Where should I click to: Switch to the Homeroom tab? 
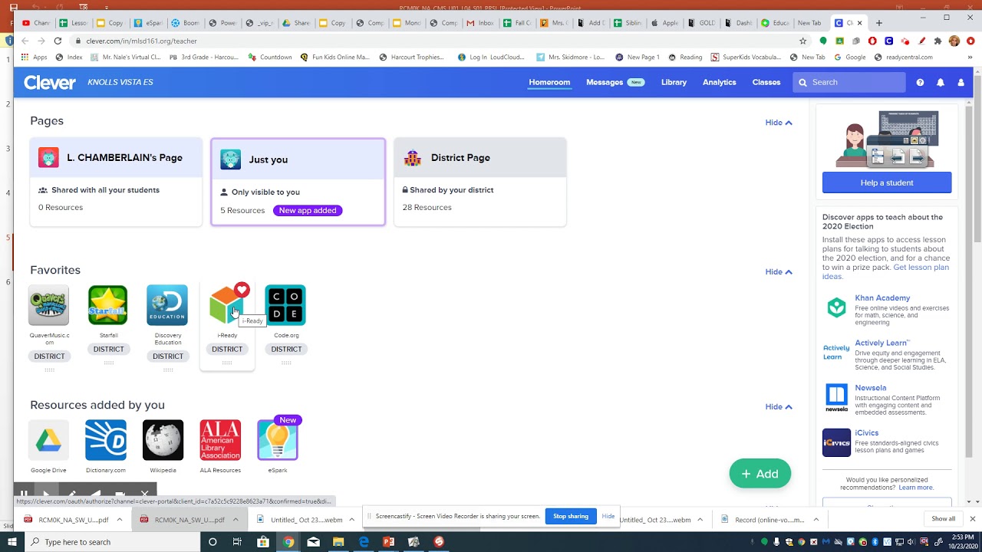point(549,83)
